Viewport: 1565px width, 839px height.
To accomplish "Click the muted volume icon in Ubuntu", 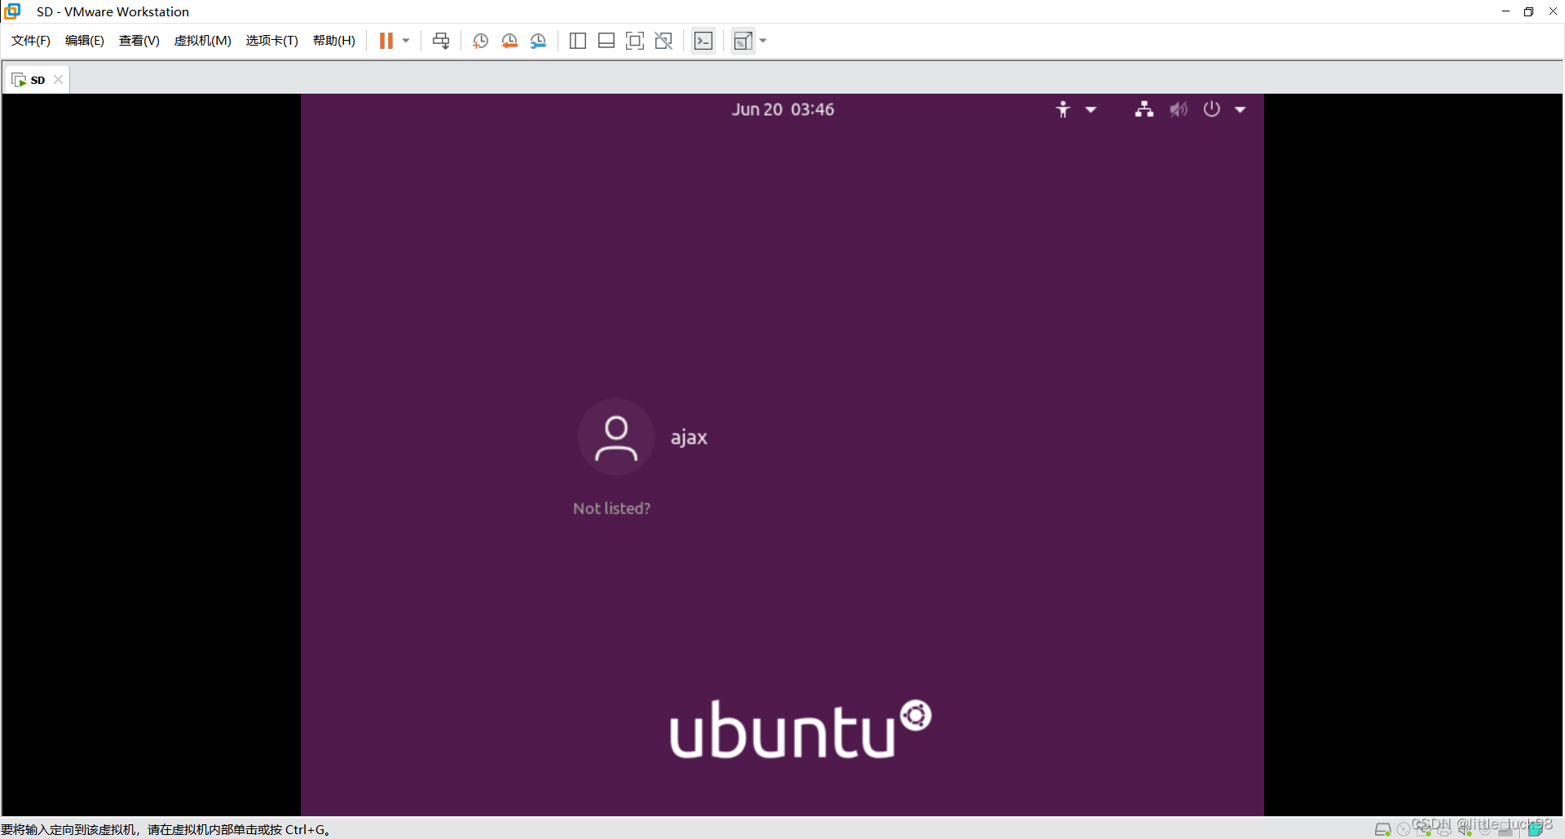I will (1179, 109).
